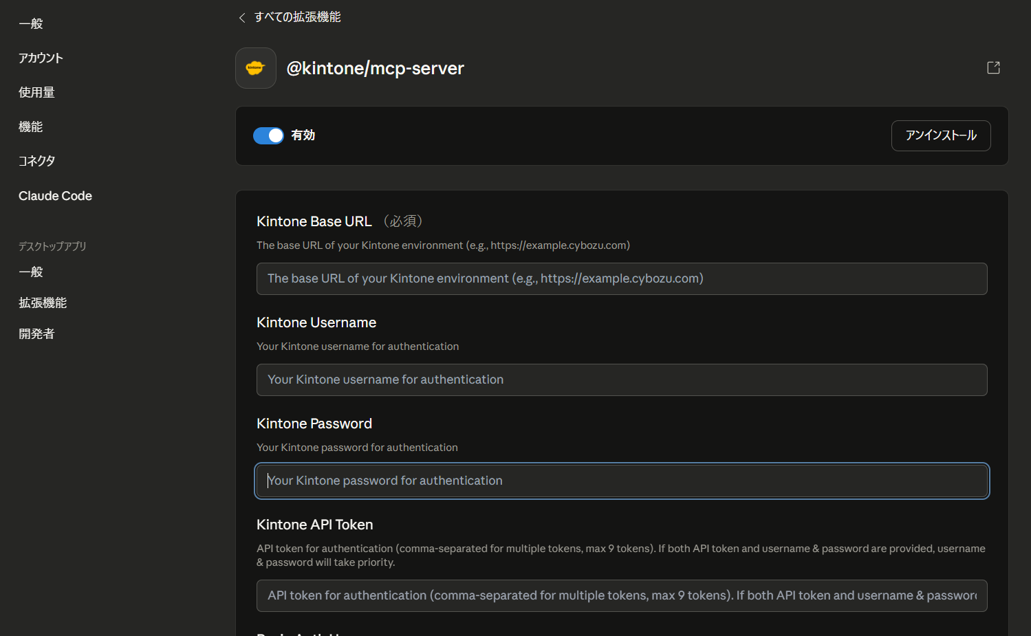Click the 'Your Kintone username for authentication' description

[x=358, y=347]
